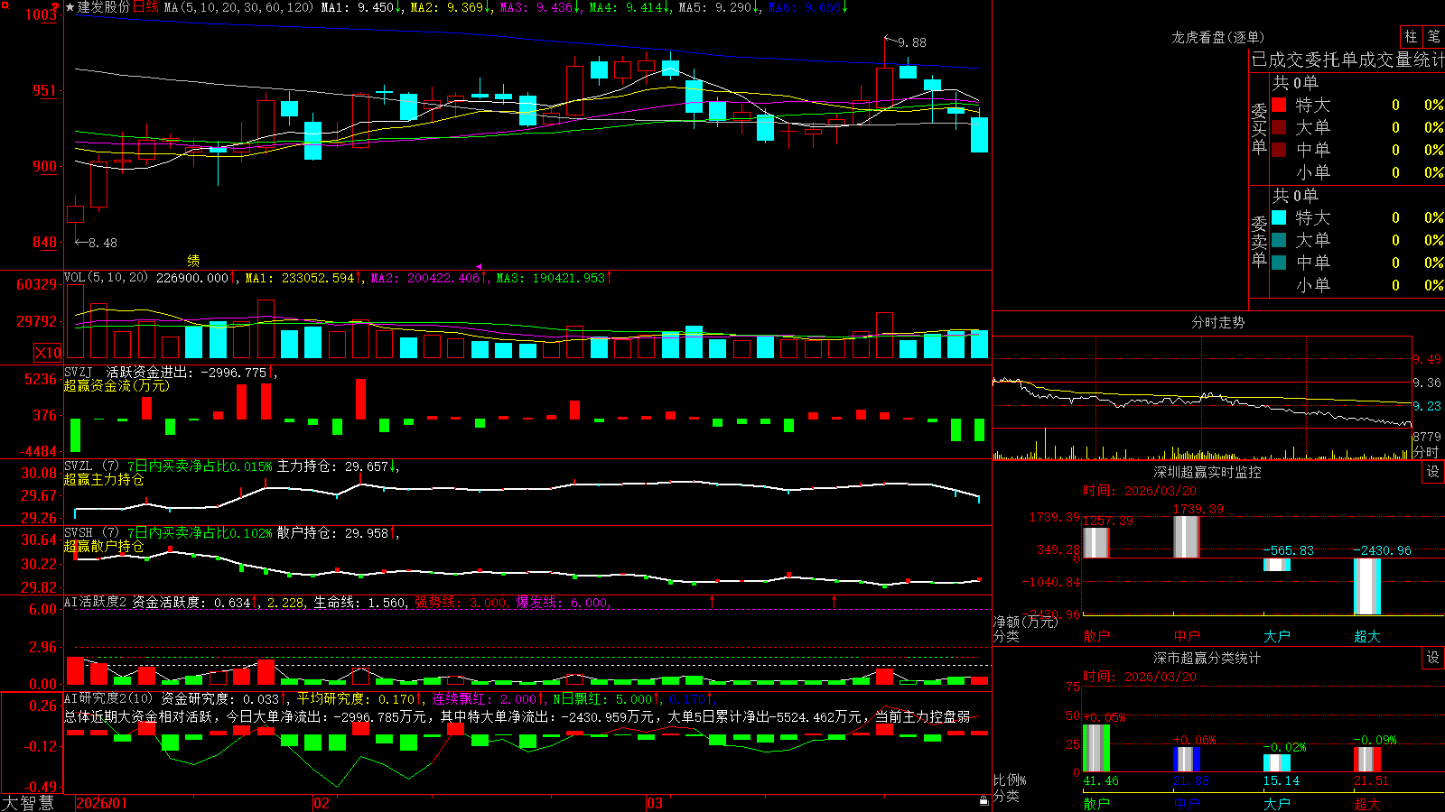Viewport: 1445px width, 812px height.
Task: Click the 分时走势 panel title
Action: (x=1217, y=322)
